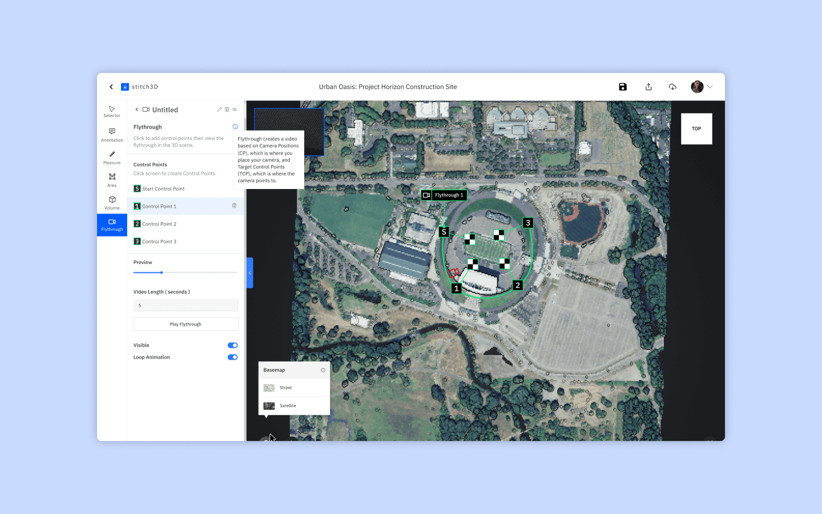822x514 pixels.
Task: Delete Control Point 1 using trash icon
Action: (x=234, y=206)
